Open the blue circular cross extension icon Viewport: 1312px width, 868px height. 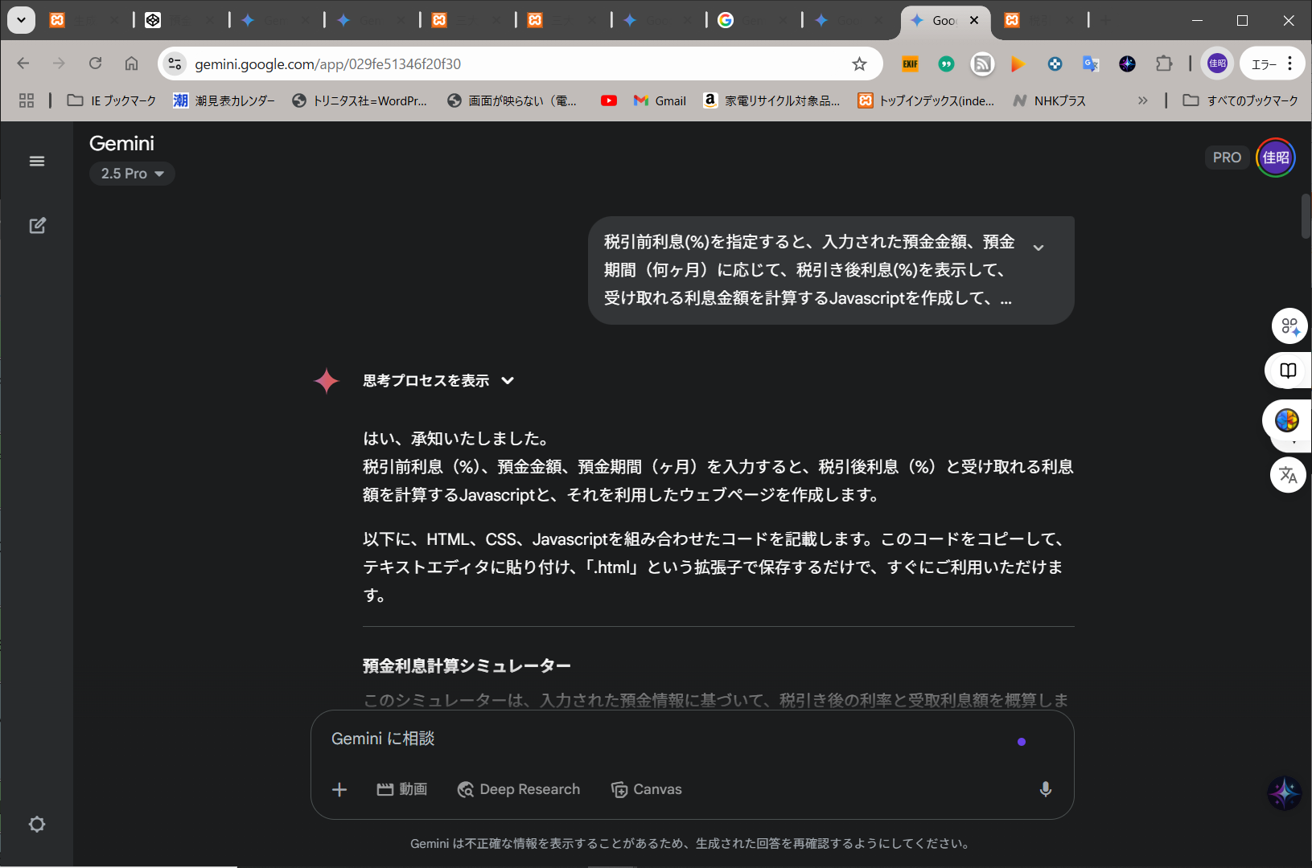pos(1055,63)
